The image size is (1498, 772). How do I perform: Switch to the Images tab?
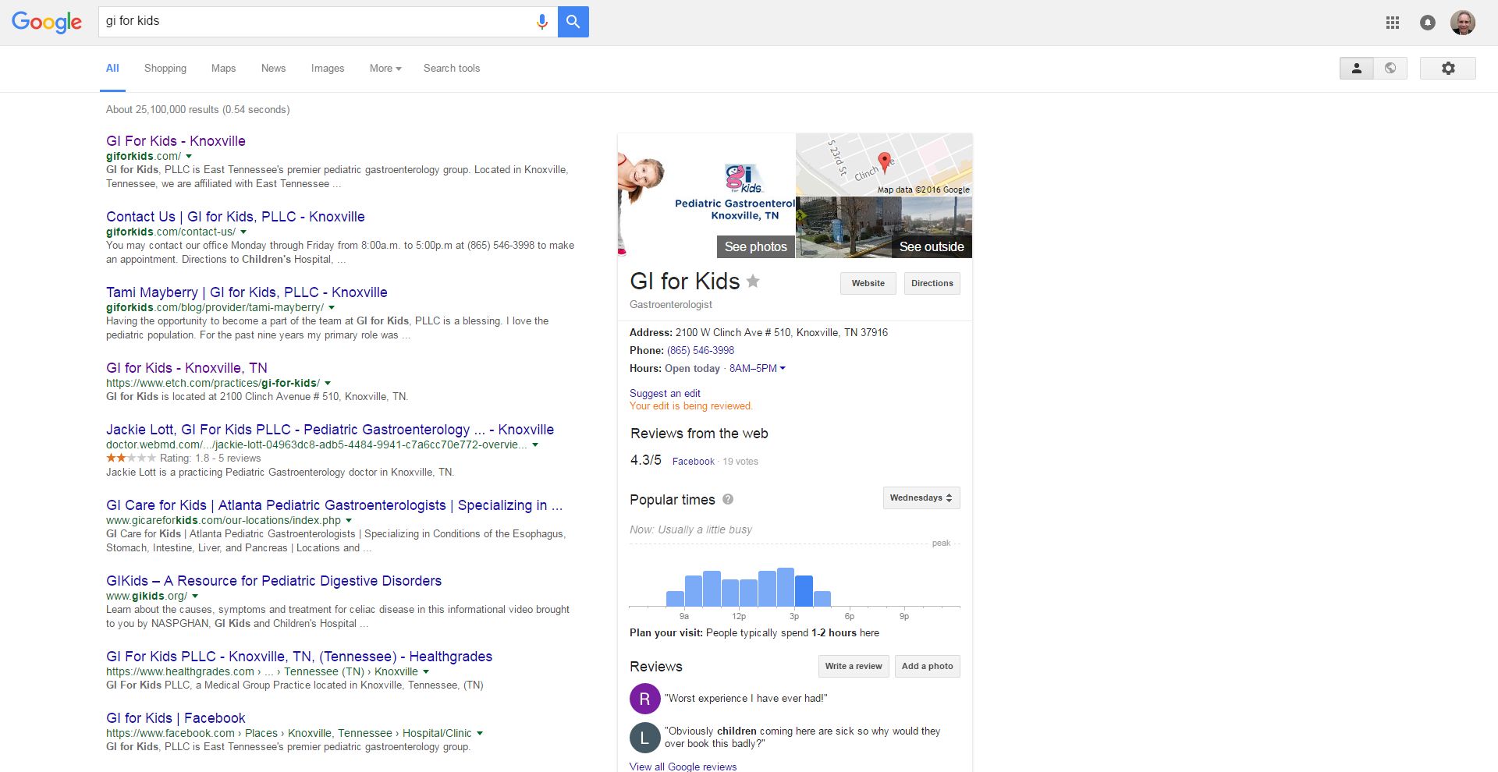point(328,69)
